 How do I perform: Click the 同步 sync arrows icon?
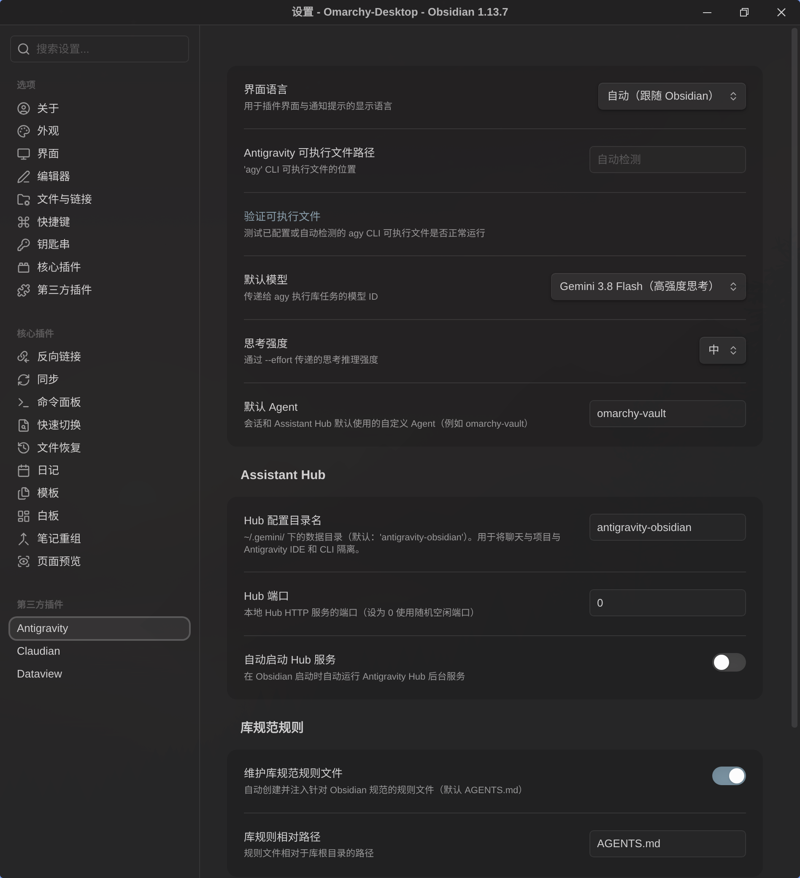(x=24, y=380)
